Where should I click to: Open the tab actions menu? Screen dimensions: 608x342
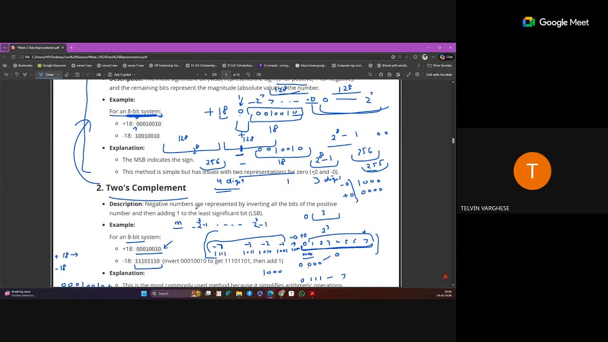click(x=5, y=47)
